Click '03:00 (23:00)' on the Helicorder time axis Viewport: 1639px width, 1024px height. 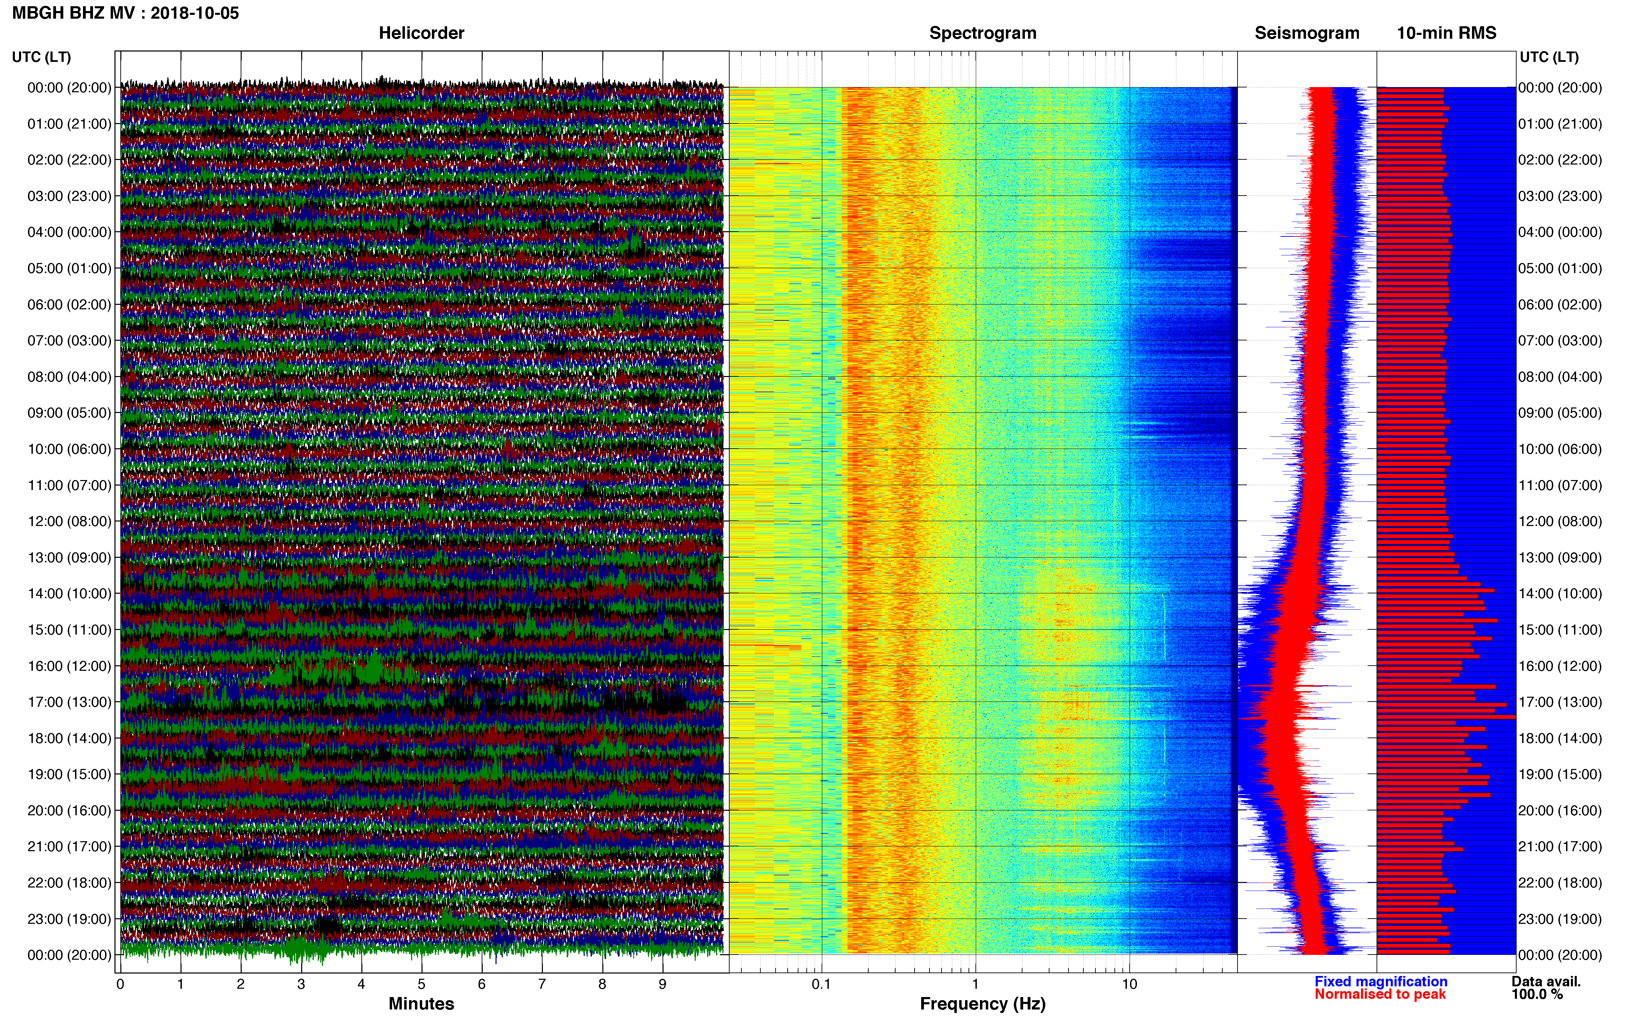[x=69, y=196]
